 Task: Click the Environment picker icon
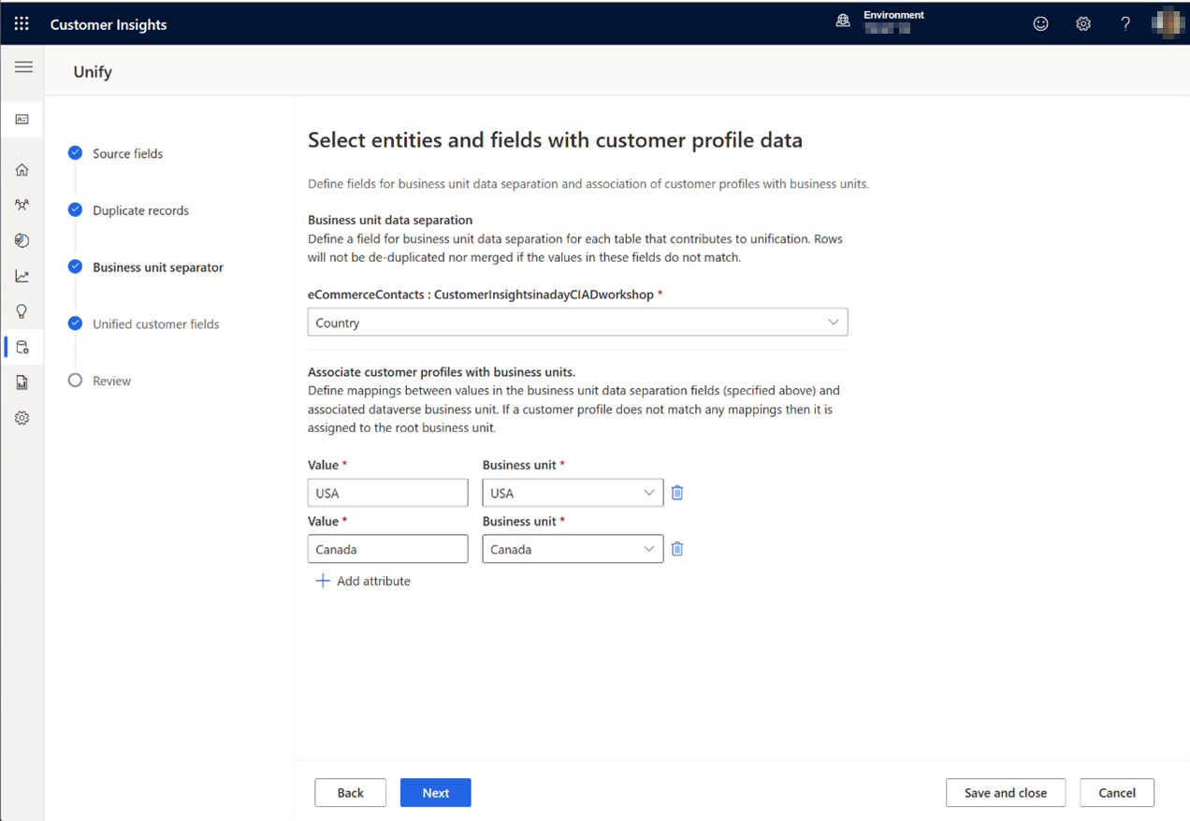tap(843, 22)
